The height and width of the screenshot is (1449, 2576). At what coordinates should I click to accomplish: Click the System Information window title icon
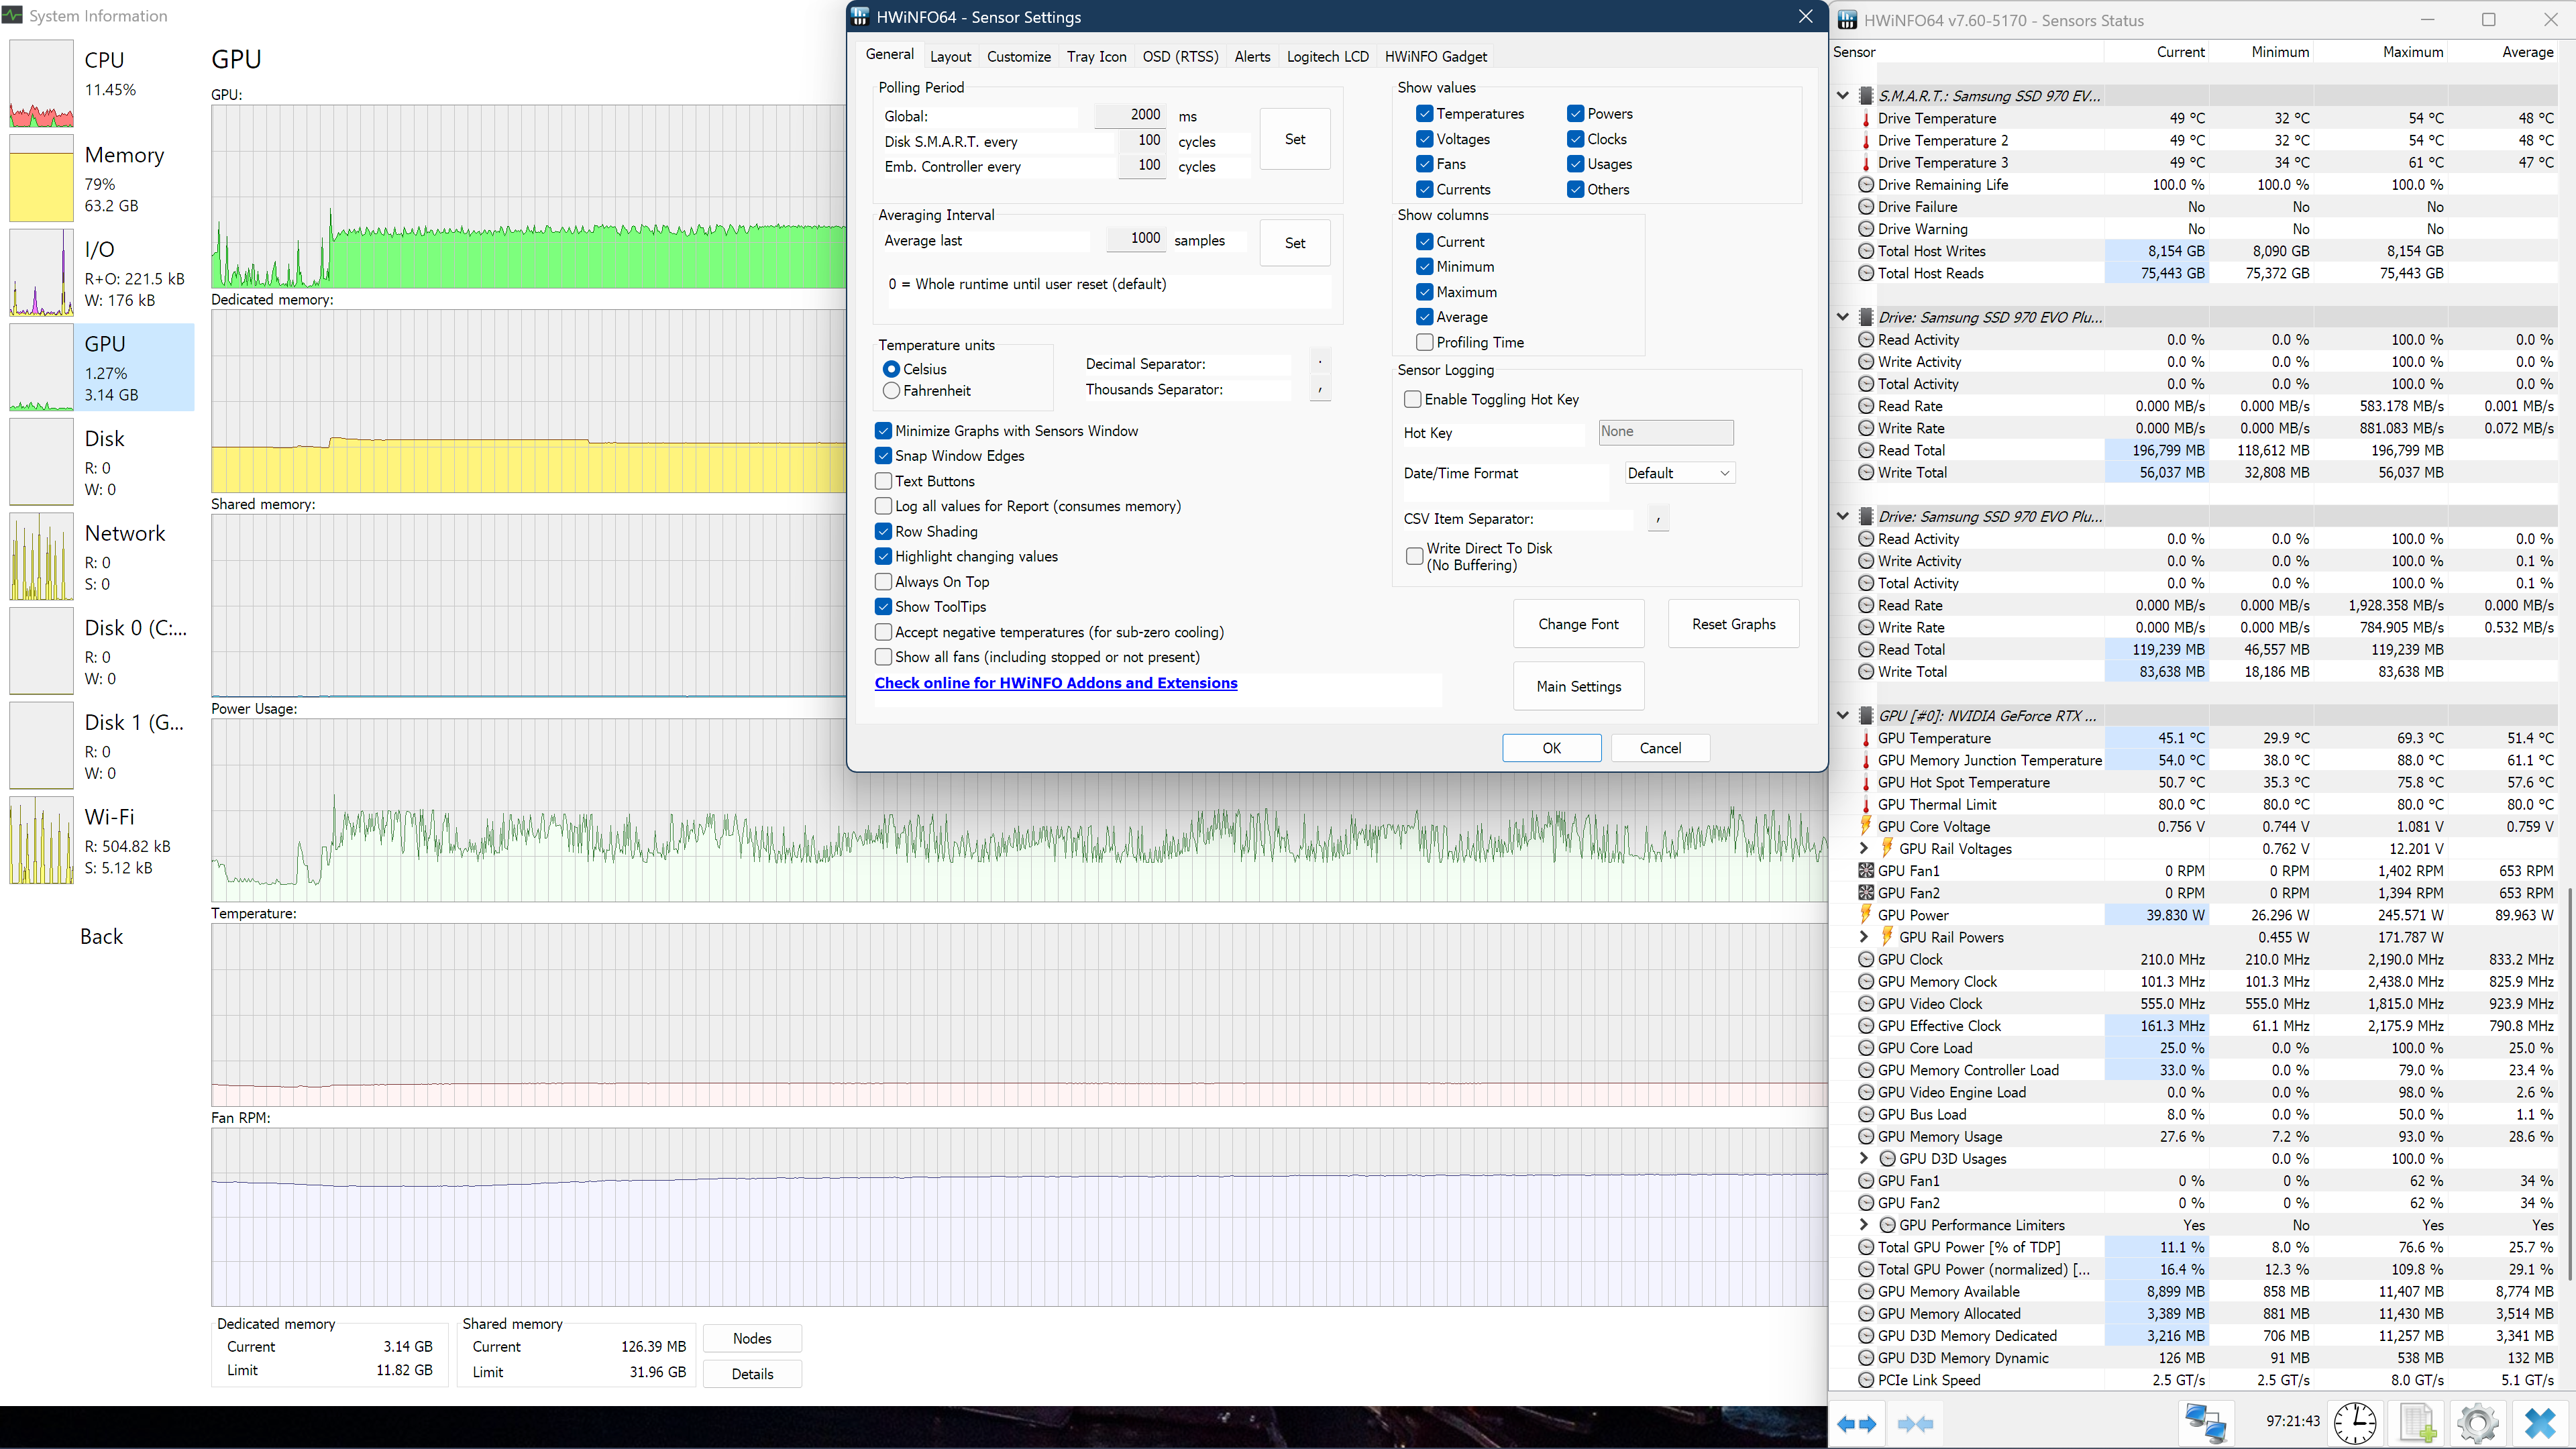[12, 16]
